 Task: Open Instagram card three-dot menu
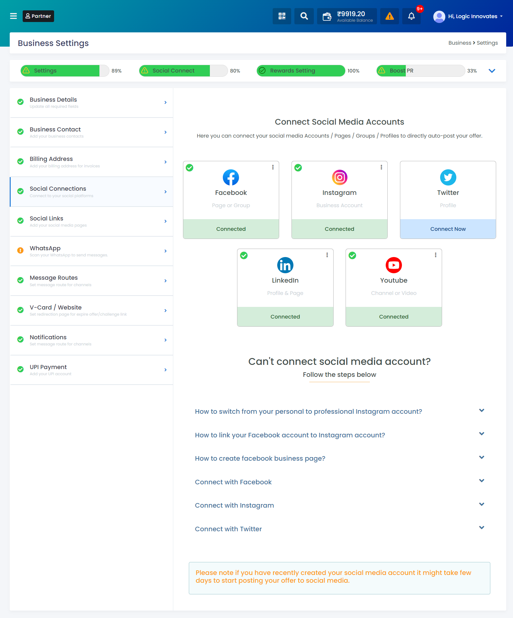(x=381, y=167)
